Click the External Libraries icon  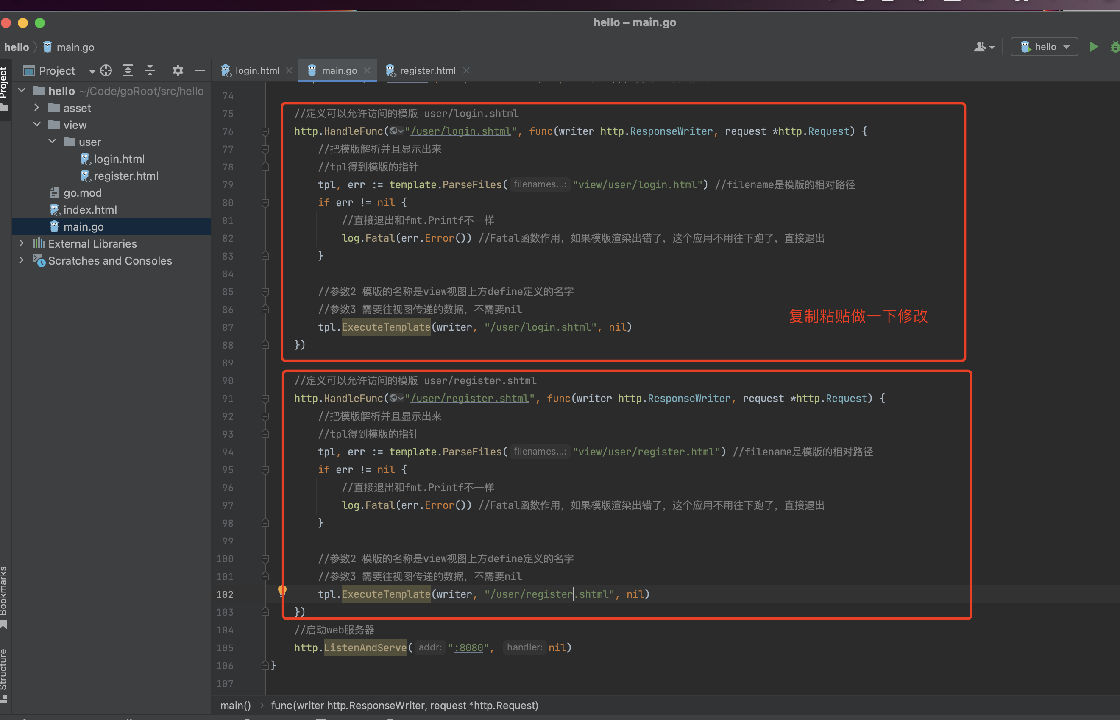39,243
